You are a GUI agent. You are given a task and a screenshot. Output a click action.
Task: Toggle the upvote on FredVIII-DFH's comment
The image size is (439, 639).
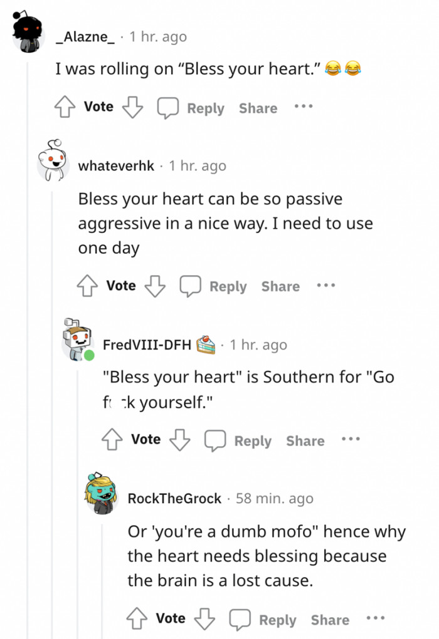112,440
